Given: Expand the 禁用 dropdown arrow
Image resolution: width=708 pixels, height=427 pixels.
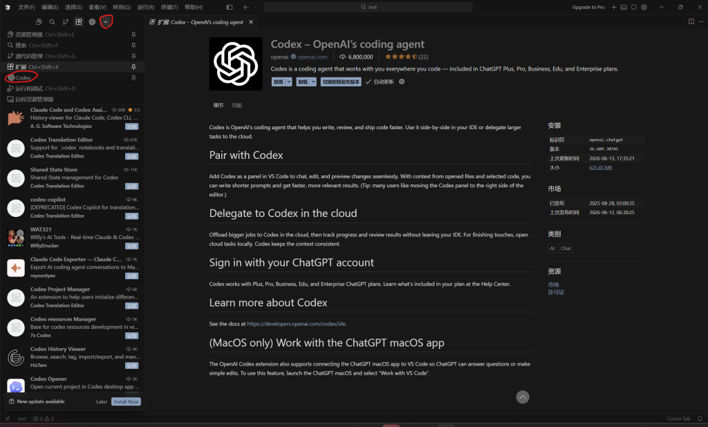Looking at the screenshot, I should click(x=288, y=82).
